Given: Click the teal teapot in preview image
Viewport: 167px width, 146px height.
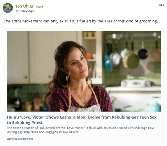Looking at the screenshot, I should click(x=154, y=107).
